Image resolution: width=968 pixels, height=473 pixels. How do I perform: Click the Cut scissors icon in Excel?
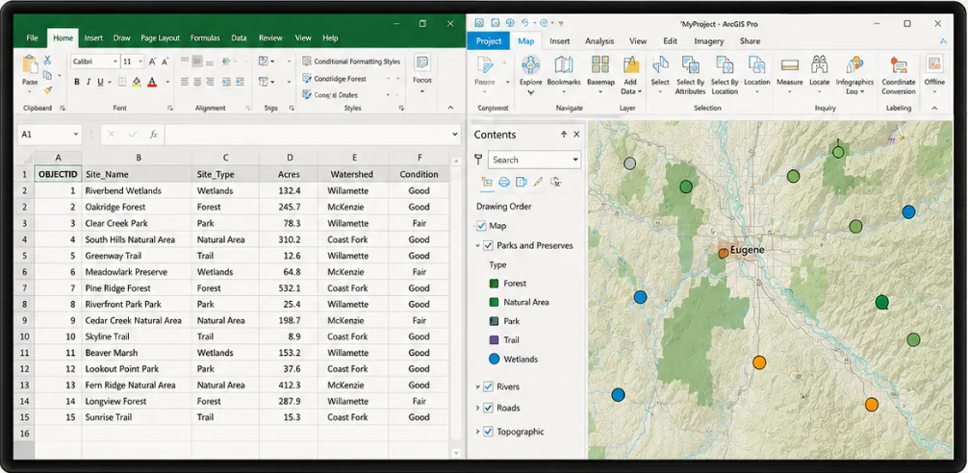pyautogui.click(x=47, y=61)
